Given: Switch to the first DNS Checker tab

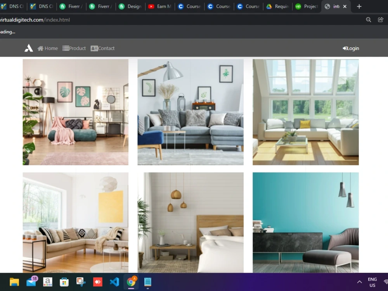Looking at the screenshot, I should pyautogui.click(x=13, y=7).
